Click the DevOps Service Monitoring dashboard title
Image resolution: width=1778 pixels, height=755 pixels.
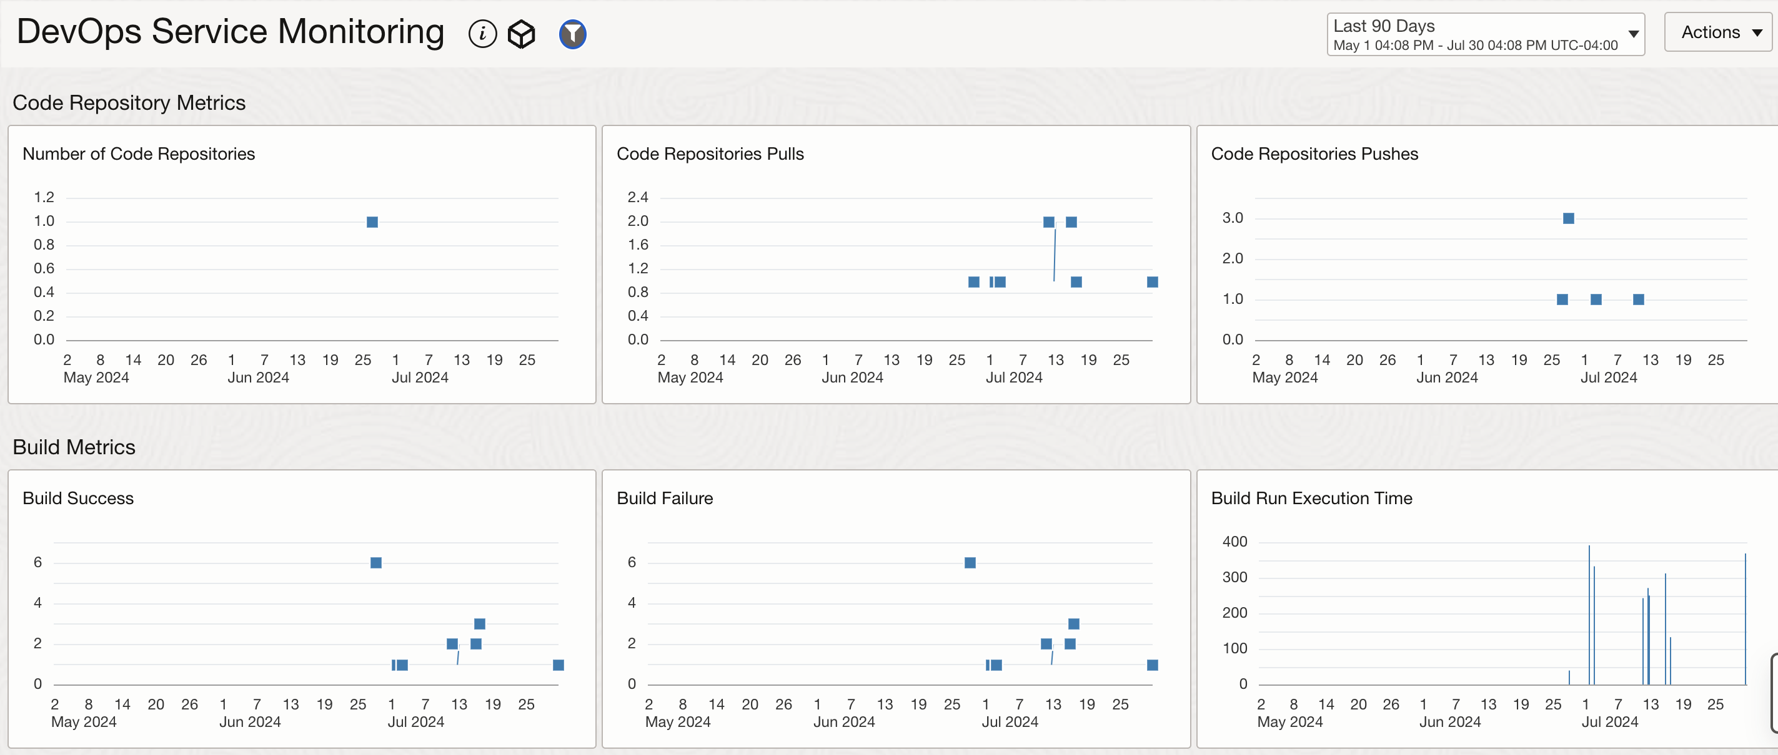click(x=230, y=32)
